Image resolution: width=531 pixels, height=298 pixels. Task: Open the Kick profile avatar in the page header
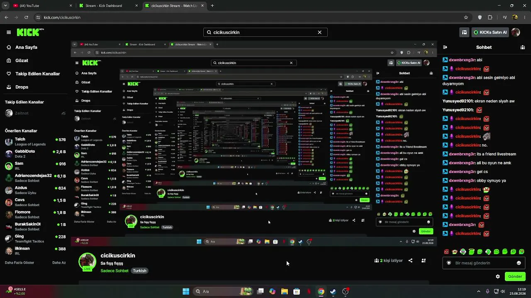(x=516, y=32)
